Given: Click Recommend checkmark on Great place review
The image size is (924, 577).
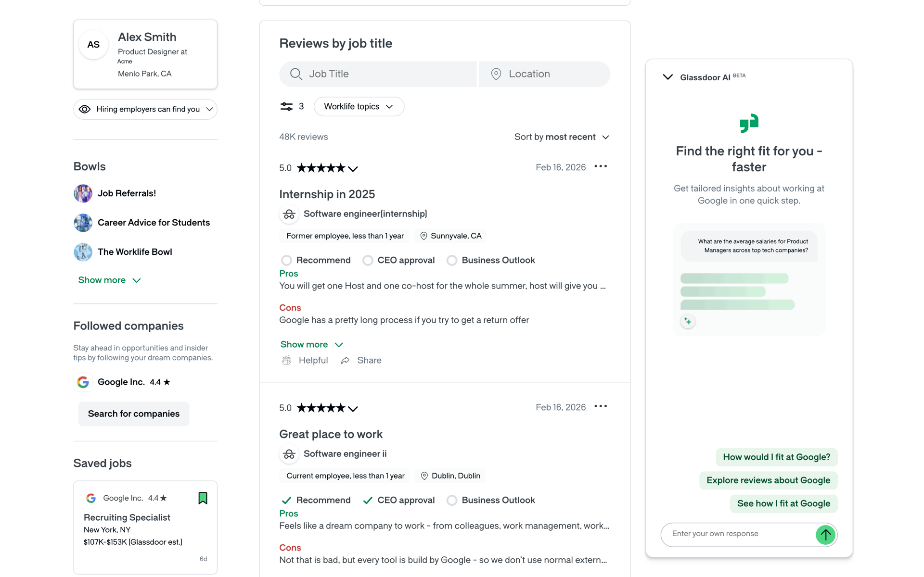Looking at the screenshot, I should pyautogui.click(x=286, y=501).
